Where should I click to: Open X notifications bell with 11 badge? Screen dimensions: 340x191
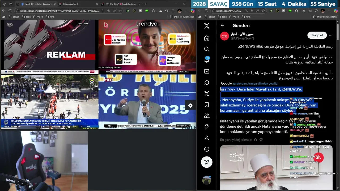(x=207, y=60)
